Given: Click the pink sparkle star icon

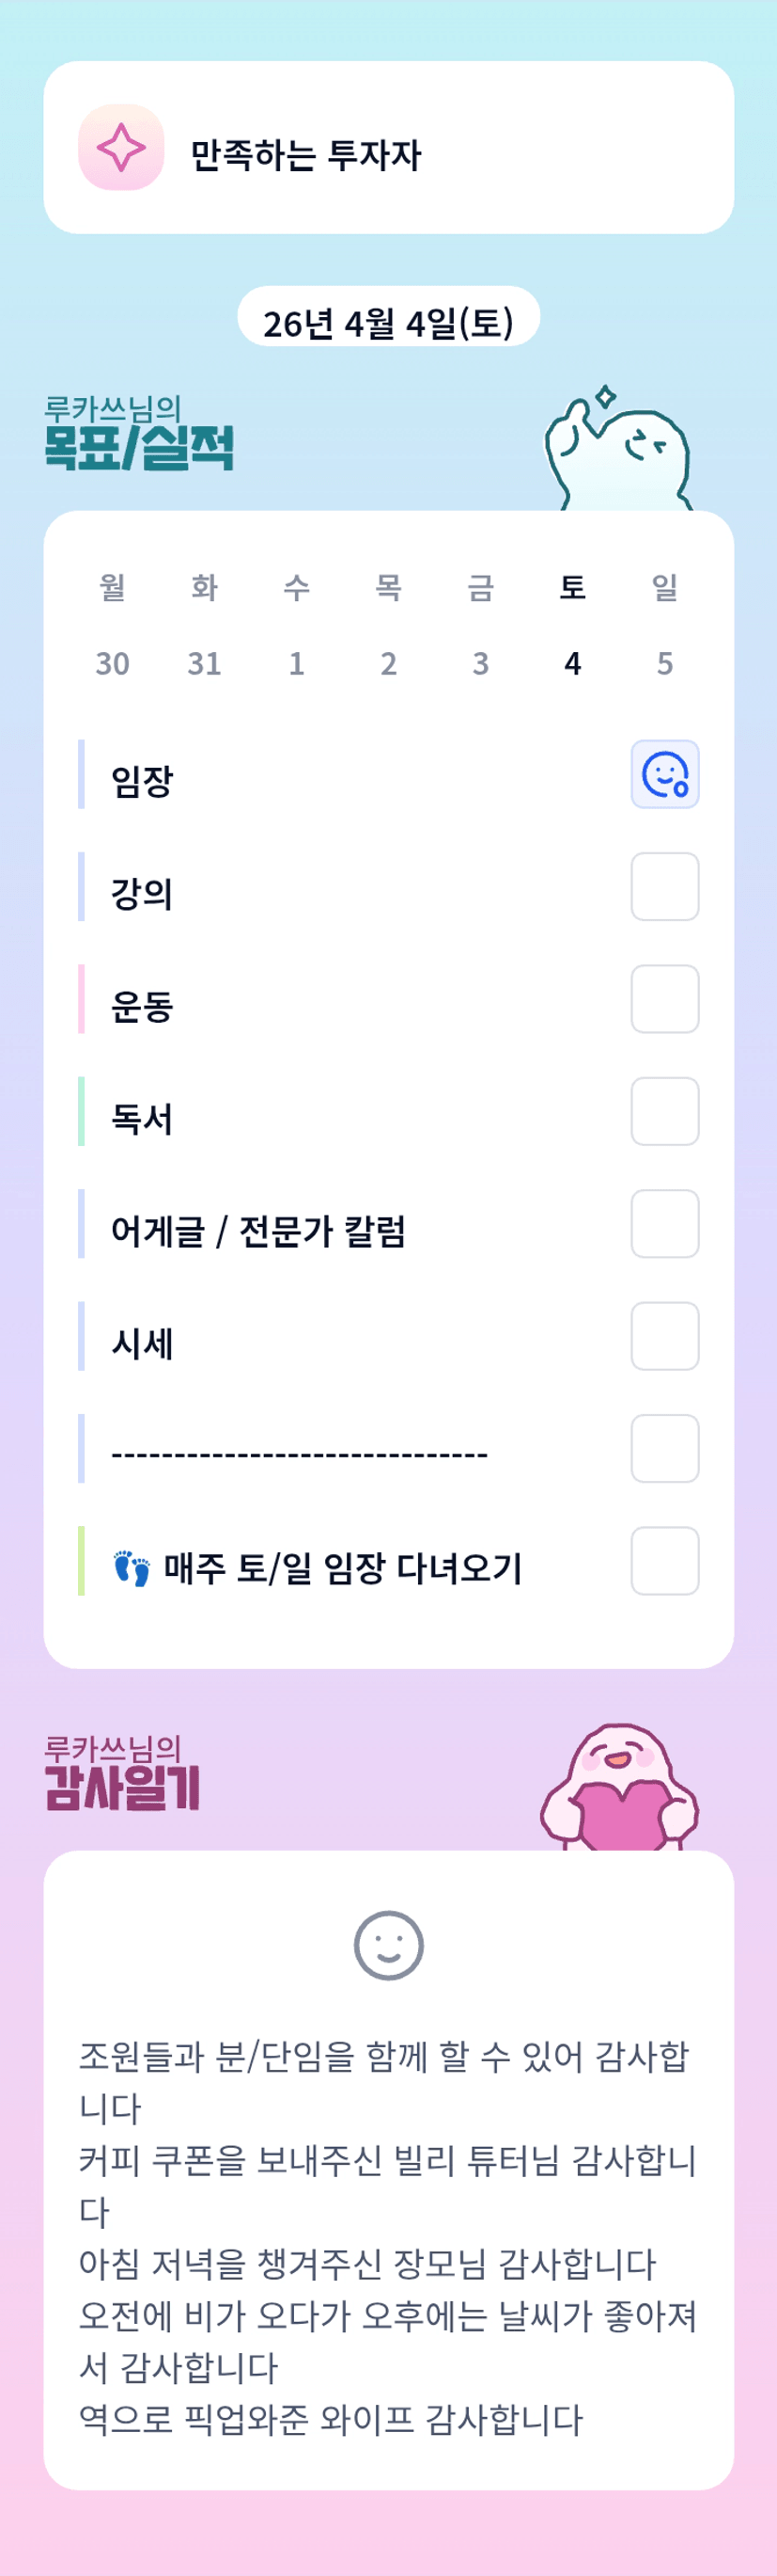Looking at the screenshot, I should point(121,148).
